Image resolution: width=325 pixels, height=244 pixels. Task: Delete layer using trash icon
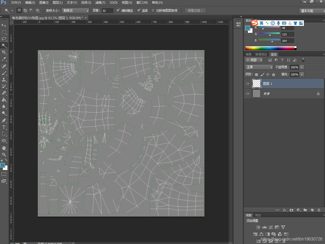click(319, 210)
